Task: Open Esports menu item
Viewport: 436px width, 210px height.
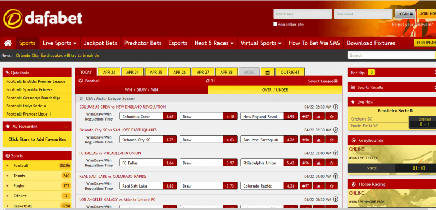Action: pyautogui.click(x=178, y=43)
